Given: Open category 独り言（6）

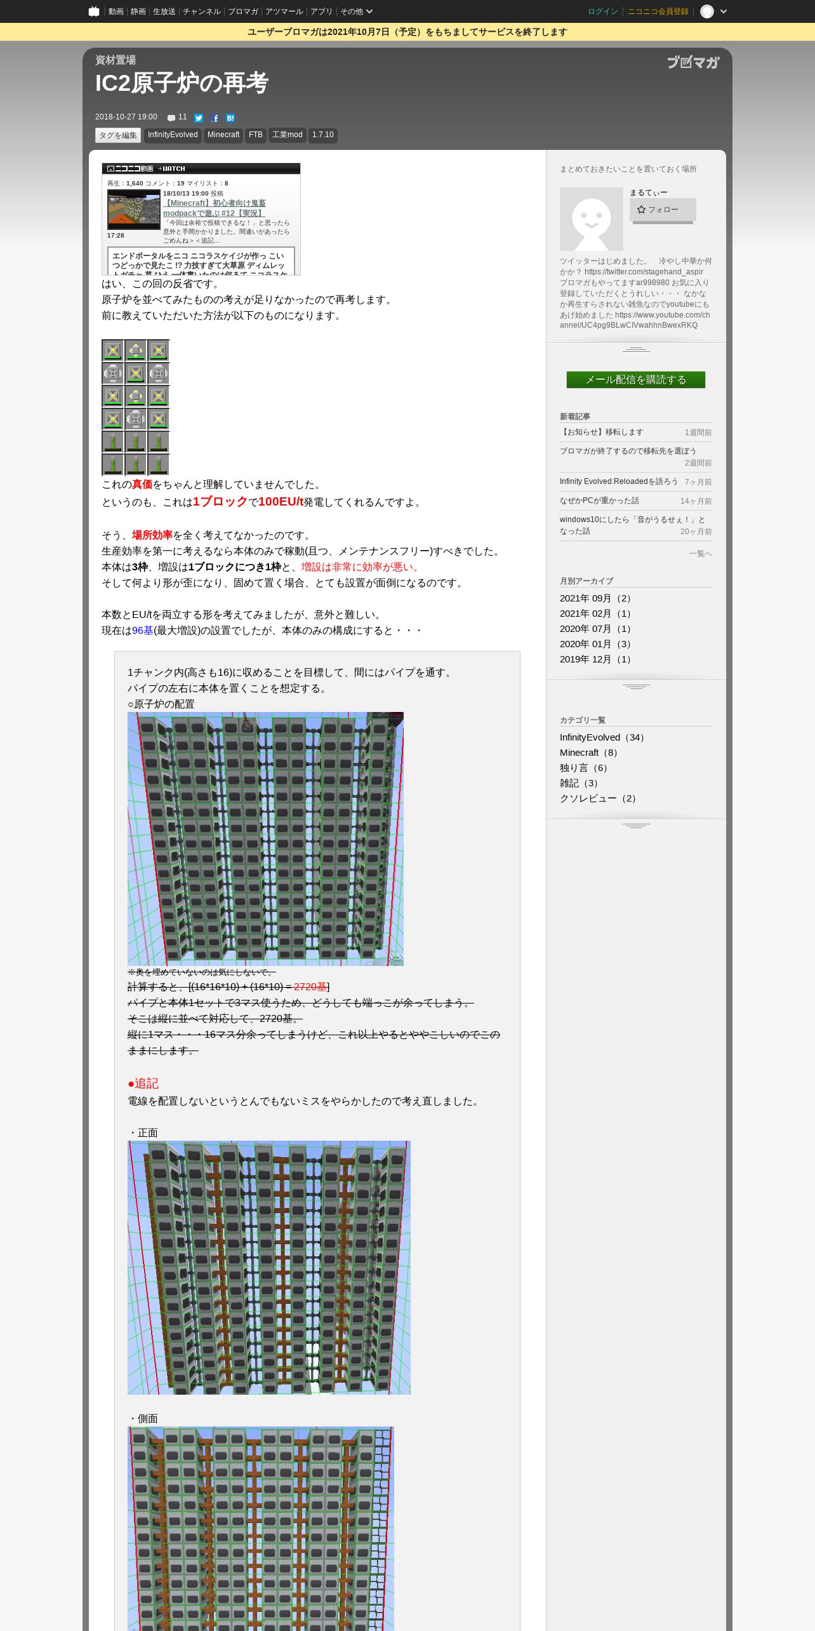Looking at the screenshot, I should click(x=585, y=768).
